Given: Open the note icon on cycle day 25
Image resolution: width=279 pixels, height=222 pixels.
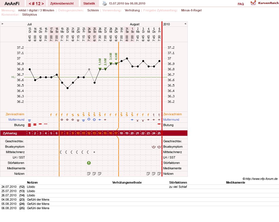Looking at the screenshot, I should [159, 174].
